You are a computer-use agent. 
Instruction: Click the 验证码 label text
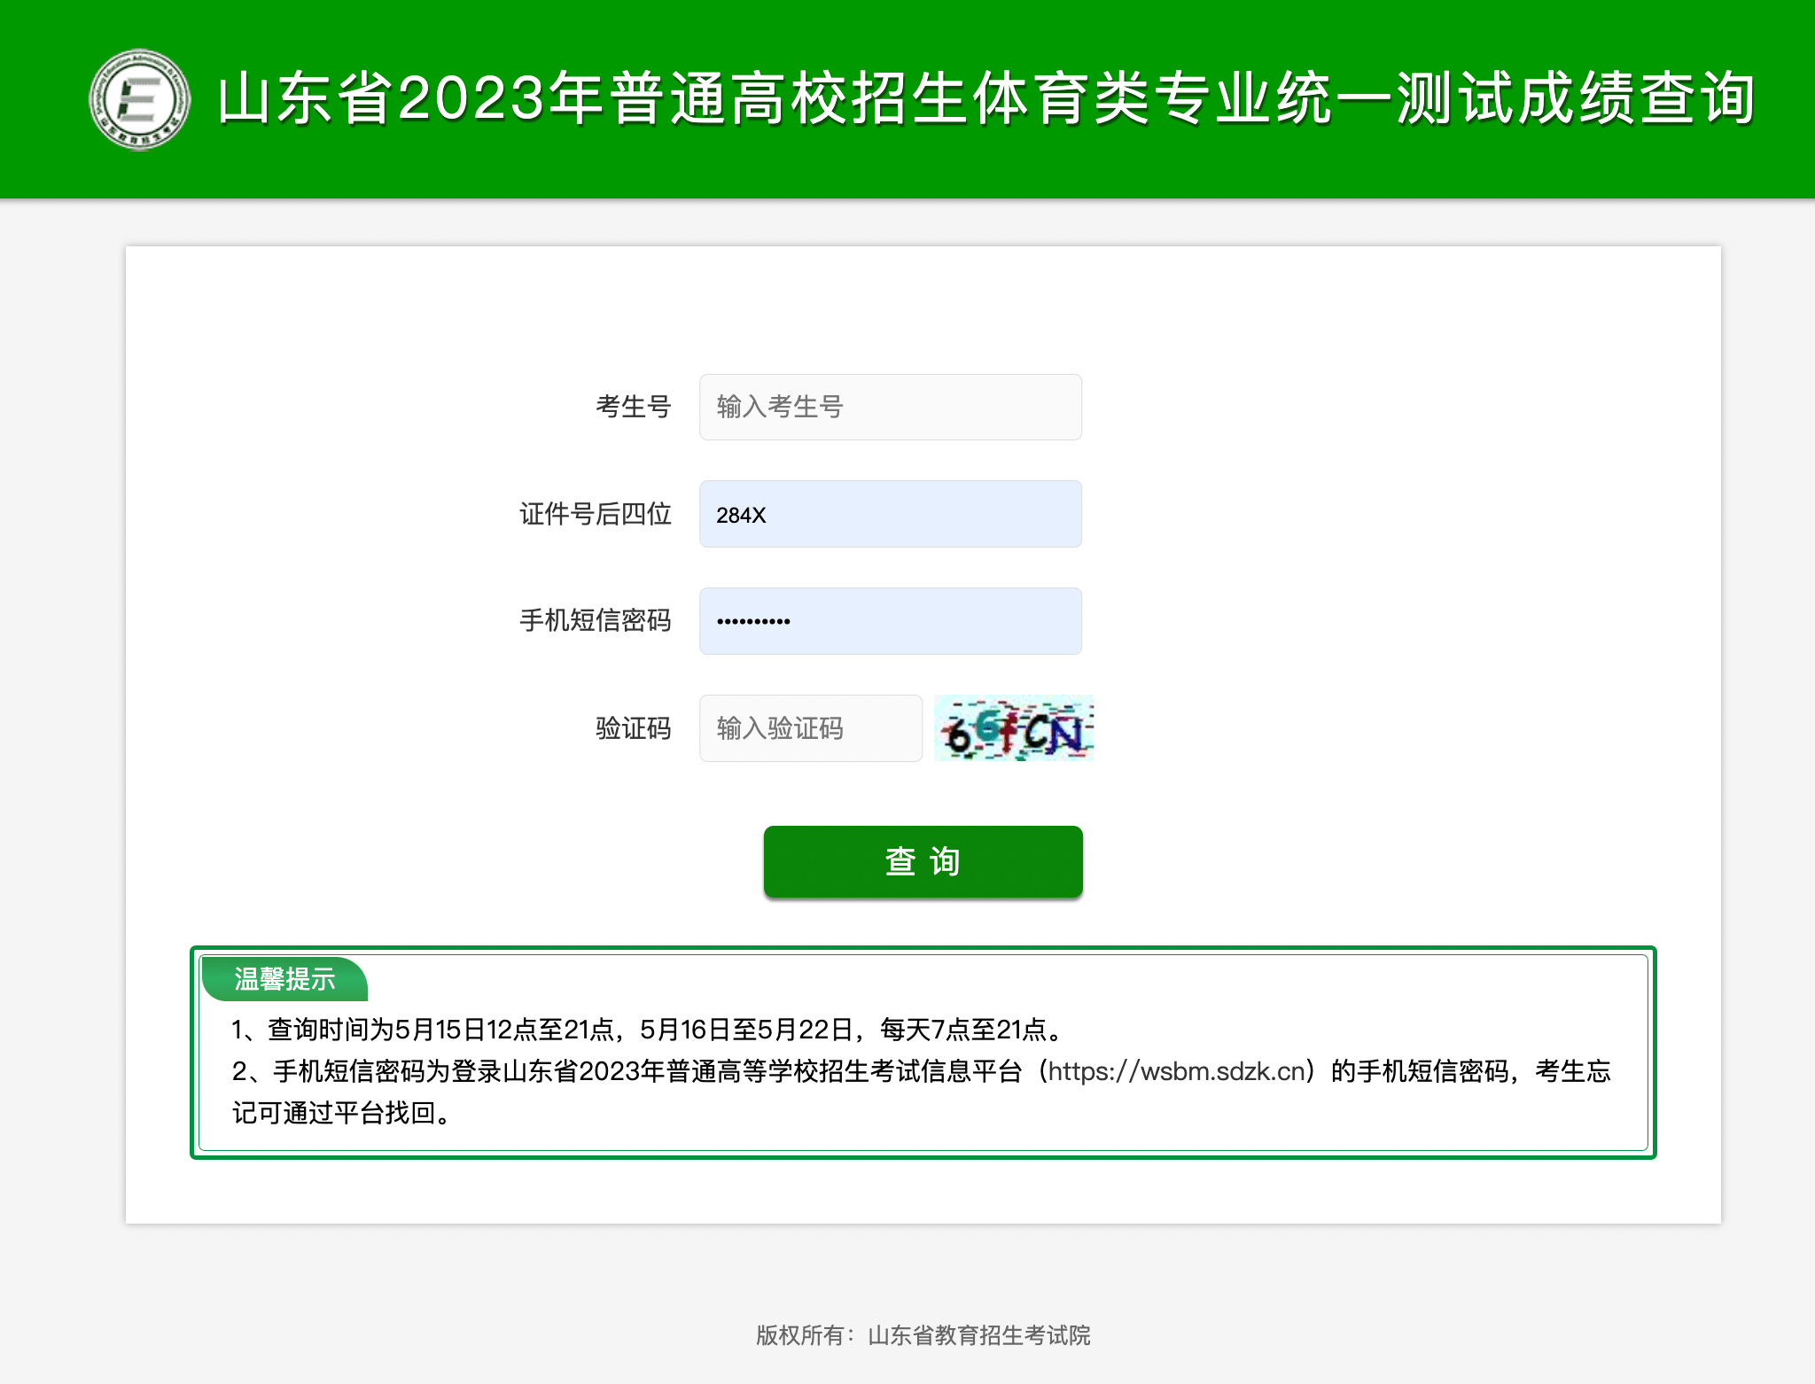coord(633,728)
